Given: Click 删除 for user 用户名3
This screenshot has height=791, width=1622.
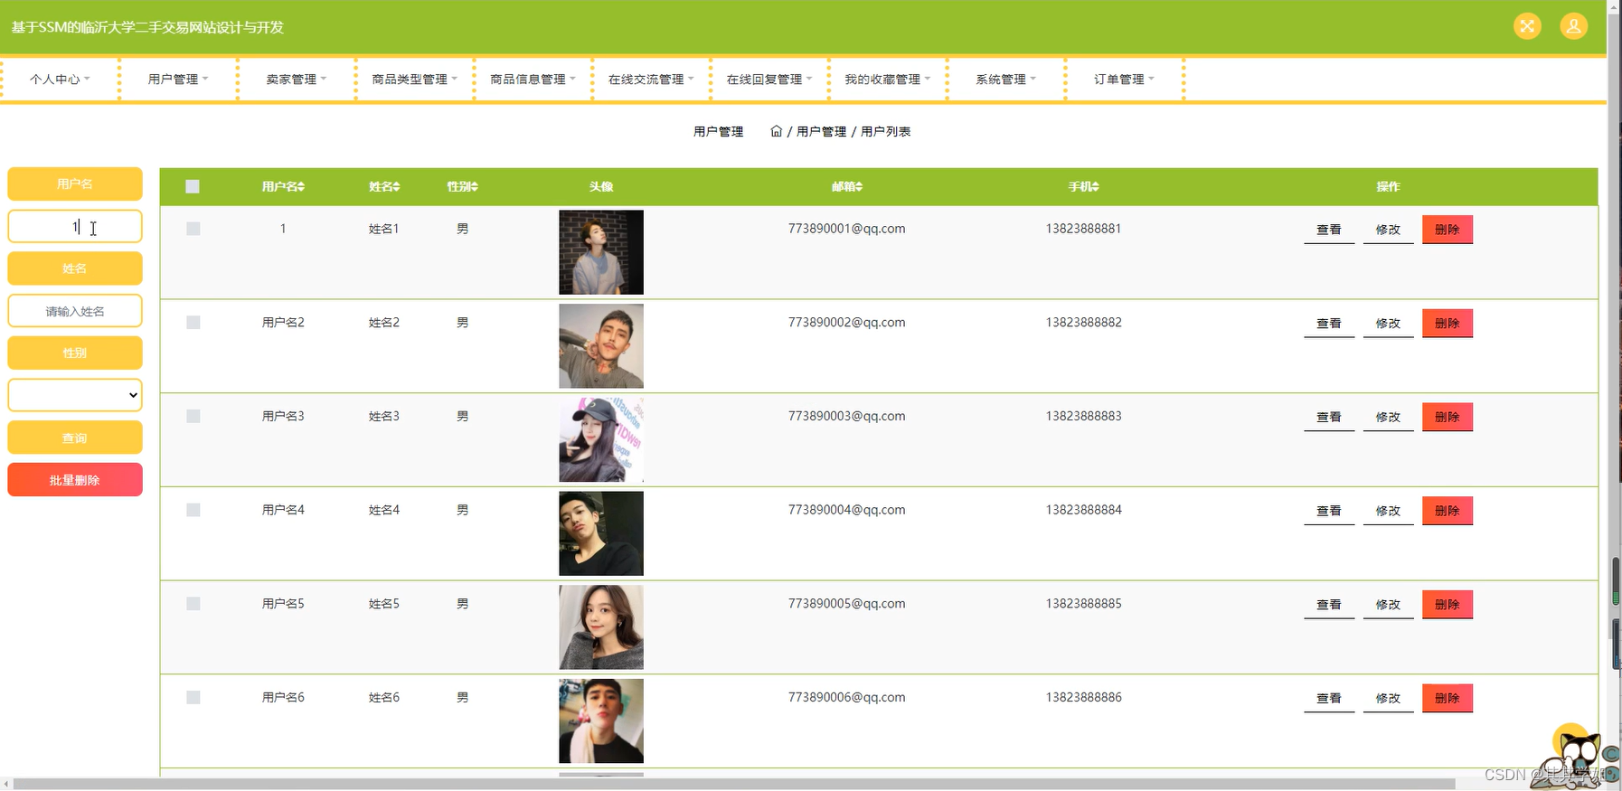Looking at the screenshot, I should [1448, 417].
